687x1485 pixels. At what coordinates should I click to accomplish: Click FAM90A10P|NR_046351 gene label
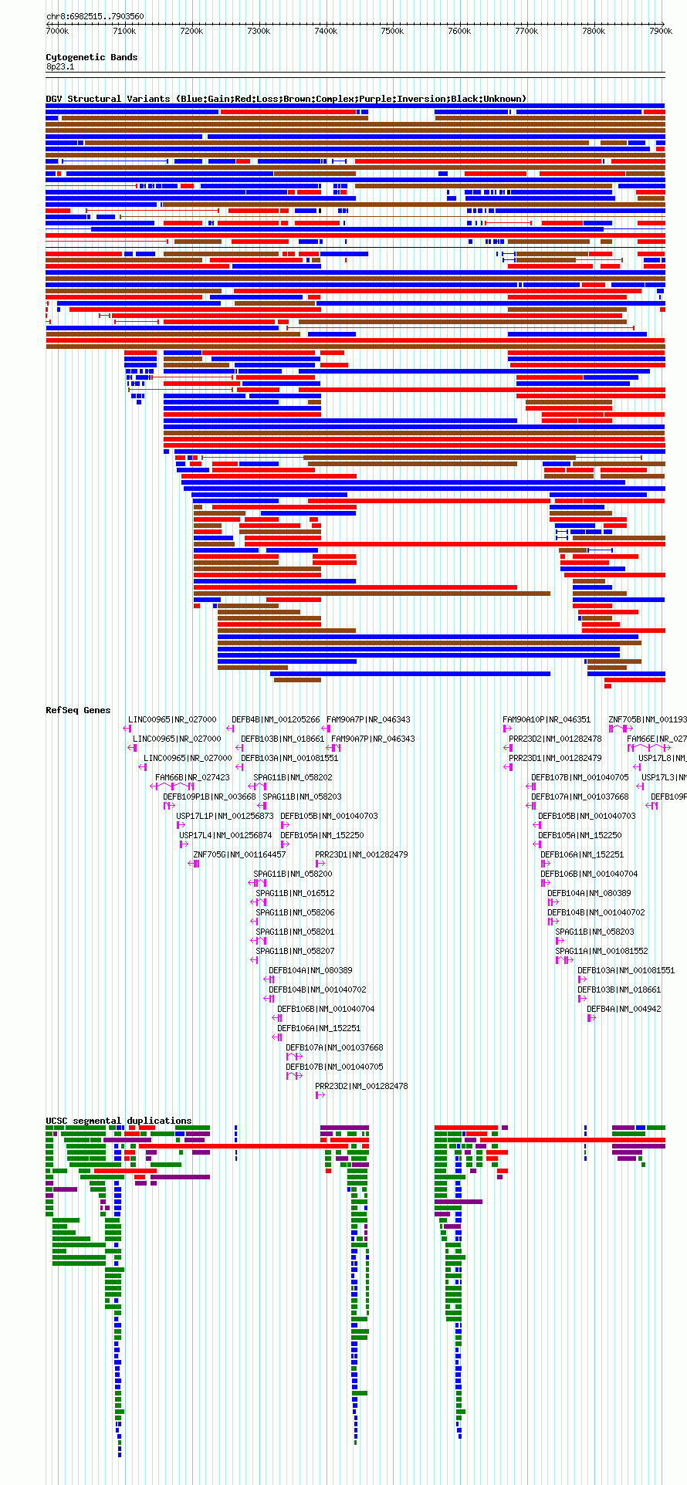coord(547,719)
